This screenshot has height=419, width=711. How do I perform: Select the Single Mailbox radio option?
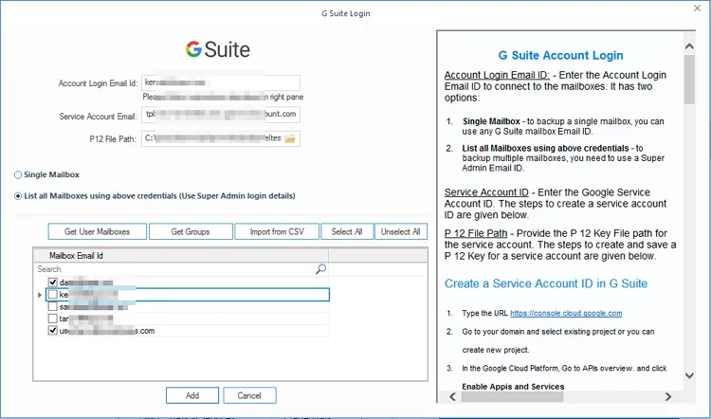[18, 175]
